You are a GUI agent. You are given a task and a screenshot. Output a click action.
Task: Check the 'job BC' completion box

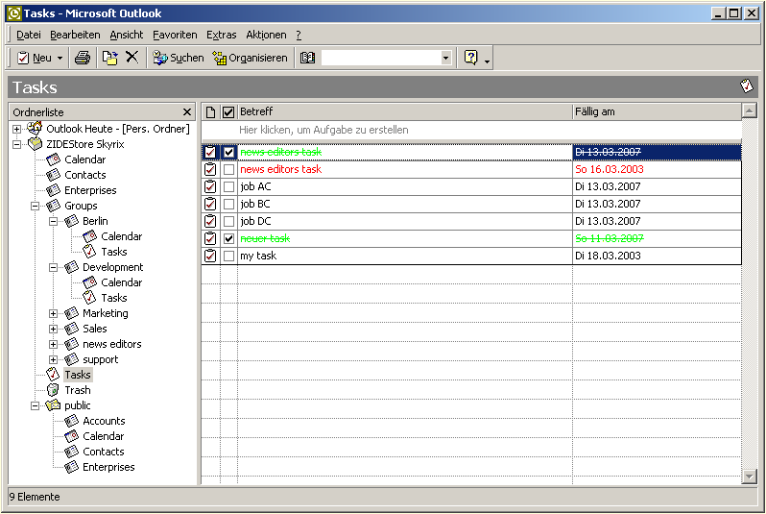228,204
